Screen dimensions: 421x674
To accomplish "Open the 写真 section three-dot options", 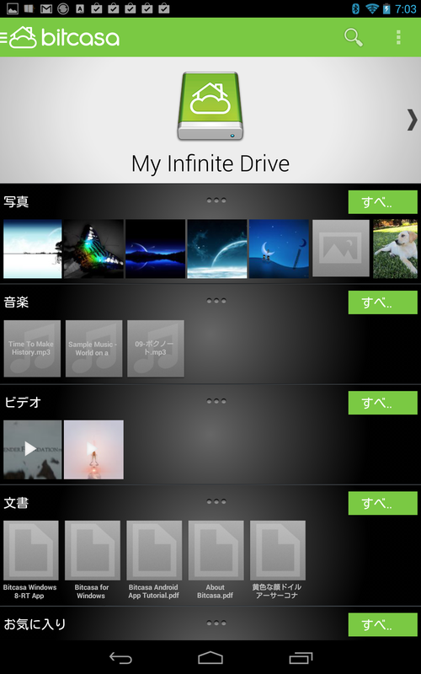I will [216, 201].
